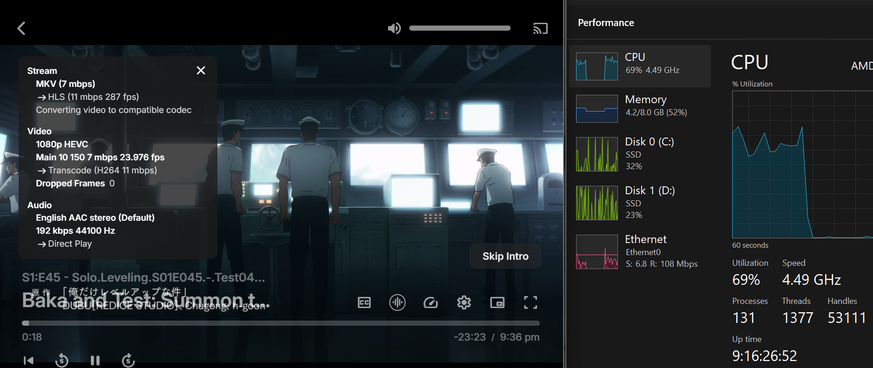Click the 'Video' section heading
This screenshot has width=873, height=368.
(x=39, y=131)
